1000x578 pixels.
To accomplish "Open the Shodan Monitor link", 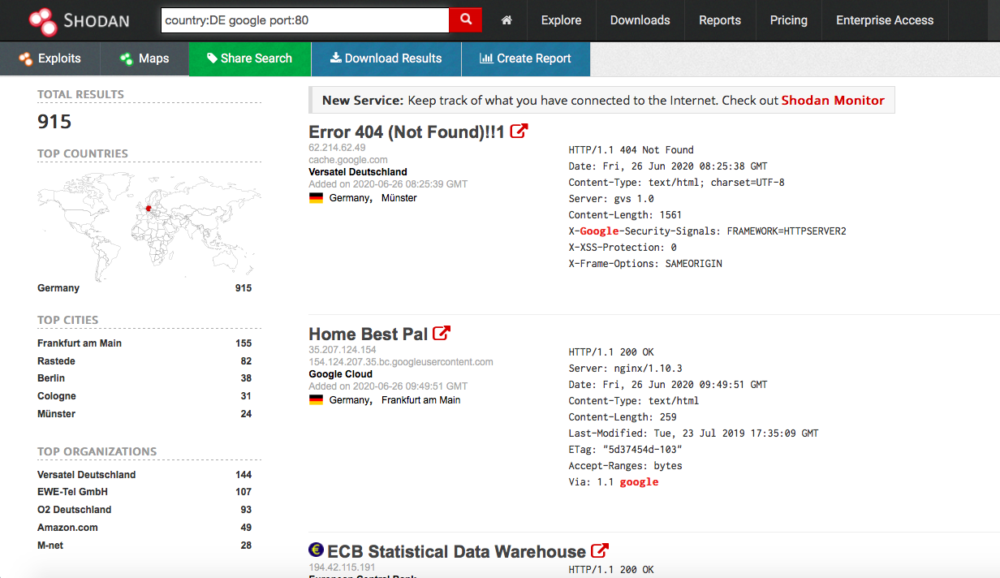I will point(833,101).
